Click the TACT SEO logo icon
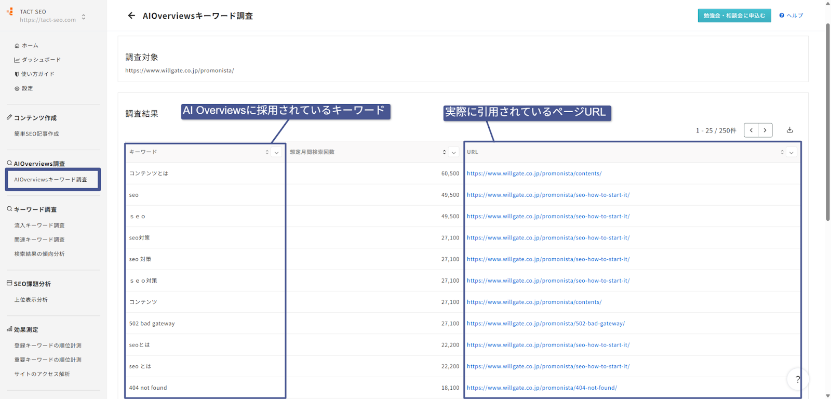 [x=10, y=11]
